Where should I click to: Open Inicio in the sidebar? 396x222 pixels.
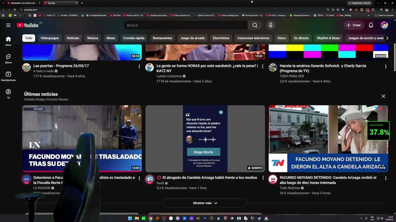click(8, 41)
